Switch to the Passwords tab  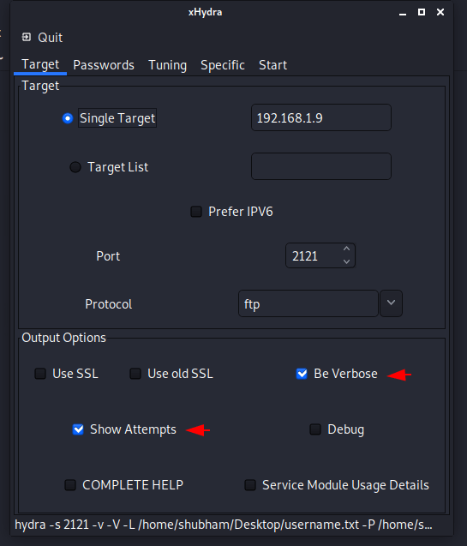pos(104,65)
